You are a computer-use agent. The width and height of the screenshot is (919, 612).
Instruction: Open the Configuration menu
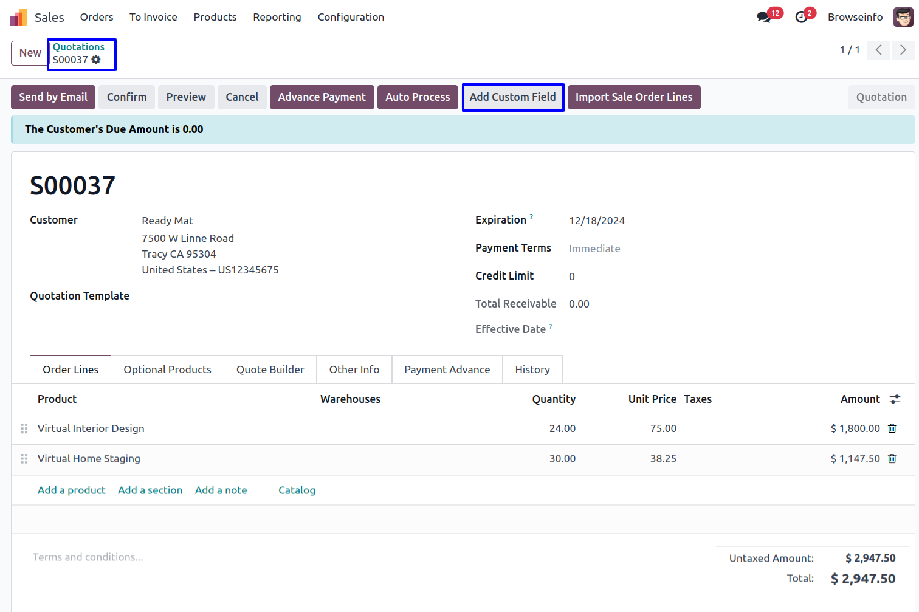point(351,17)
